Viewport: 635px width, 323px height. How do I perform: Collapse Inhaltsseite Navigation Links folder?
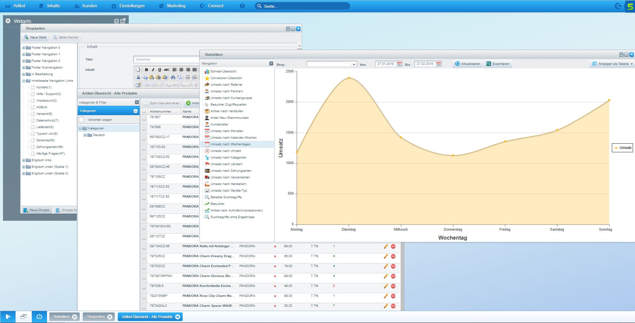coord(23,81)
